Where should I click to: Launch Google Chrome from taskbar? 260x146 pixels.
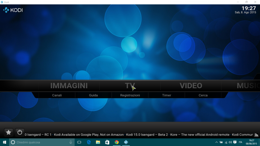[x=117, y=142]
